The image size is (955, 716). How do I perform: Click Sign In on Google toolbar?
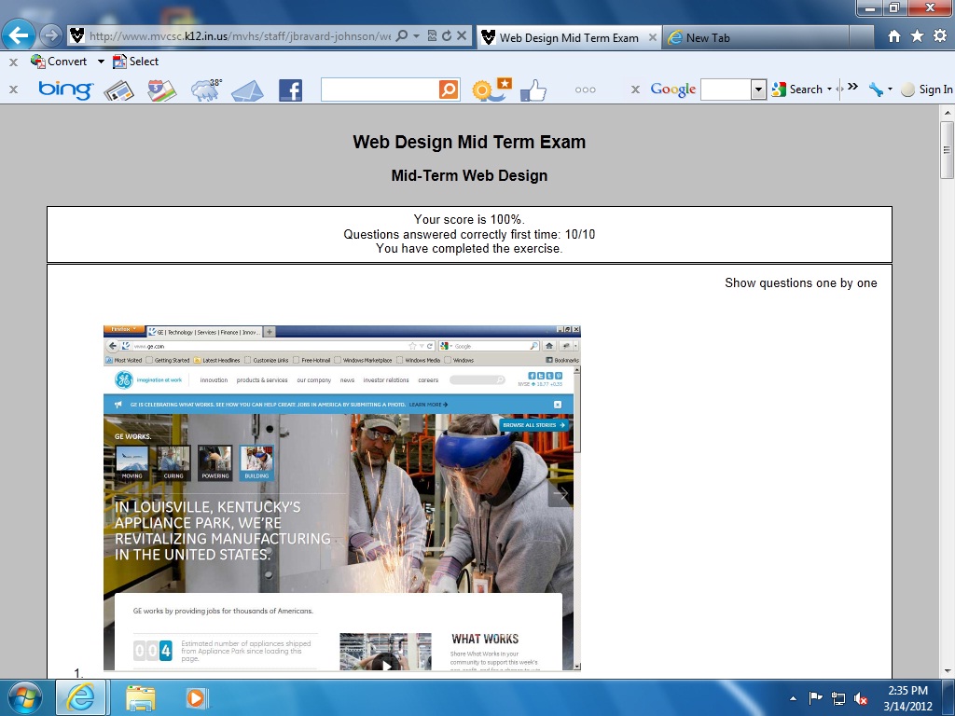tap(934, 89)
